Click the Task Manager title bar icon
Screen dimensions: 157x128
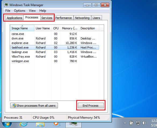pos(6,5)
